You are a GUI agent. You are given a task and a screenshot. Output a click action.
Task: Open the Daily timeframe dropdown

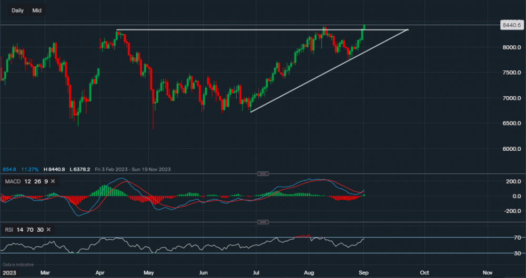point(17,11)
